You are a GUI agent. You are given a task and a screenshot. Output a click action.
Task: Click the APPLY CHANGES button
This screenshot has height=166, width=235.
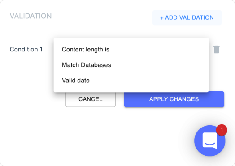pyautogui.click(x=174, y=99)
